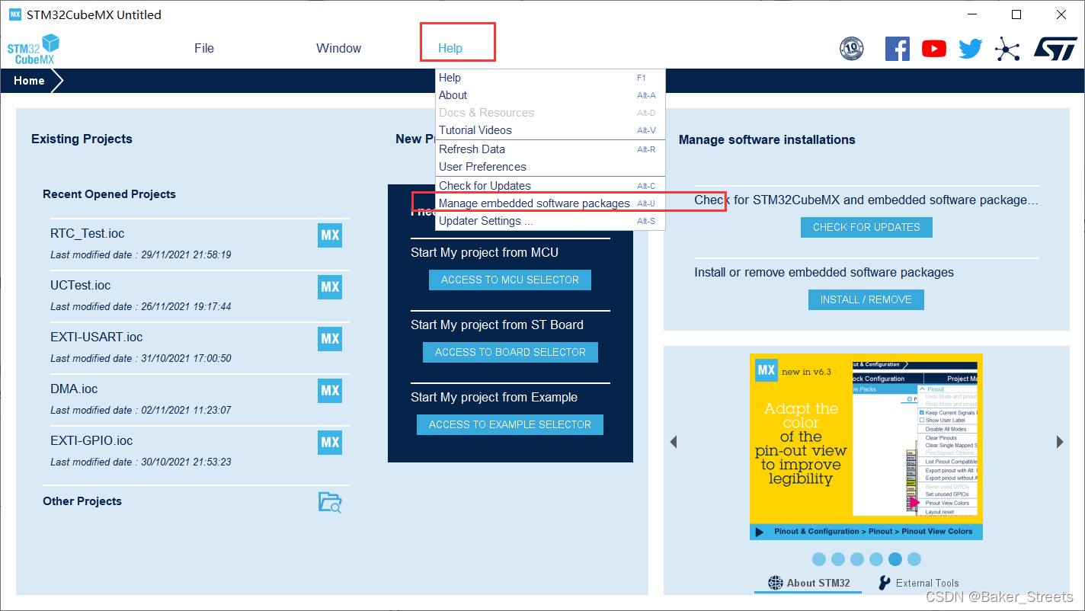Select the third carousel dot indicator
Viewport: 1085px width, 611px height.
(857, 559)
